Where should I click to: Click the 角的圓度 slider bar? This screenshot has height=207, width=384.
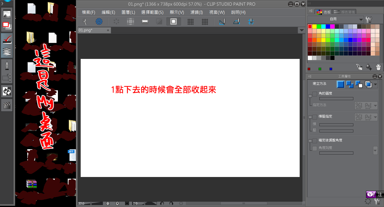tap(336, 99)
